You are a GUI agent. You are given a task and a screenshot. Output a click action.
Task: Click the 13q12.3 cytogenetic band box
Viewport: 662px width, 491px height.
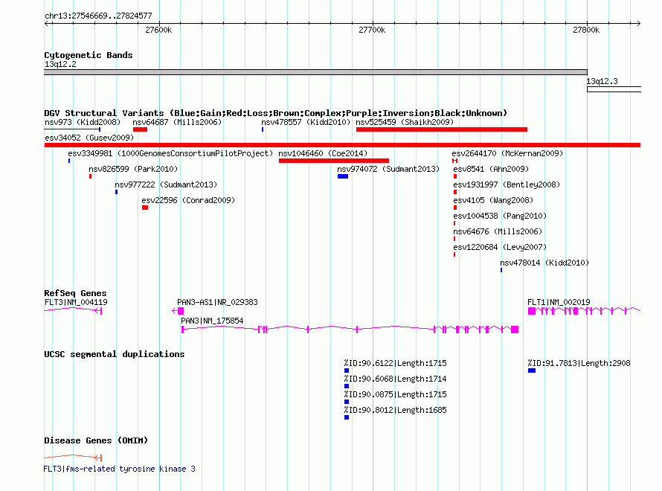(x=614, y=89)
